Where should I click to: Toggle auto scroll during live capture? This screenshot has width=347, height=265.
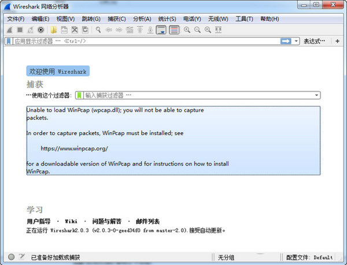pyautogui.click(x=161, y=29)
